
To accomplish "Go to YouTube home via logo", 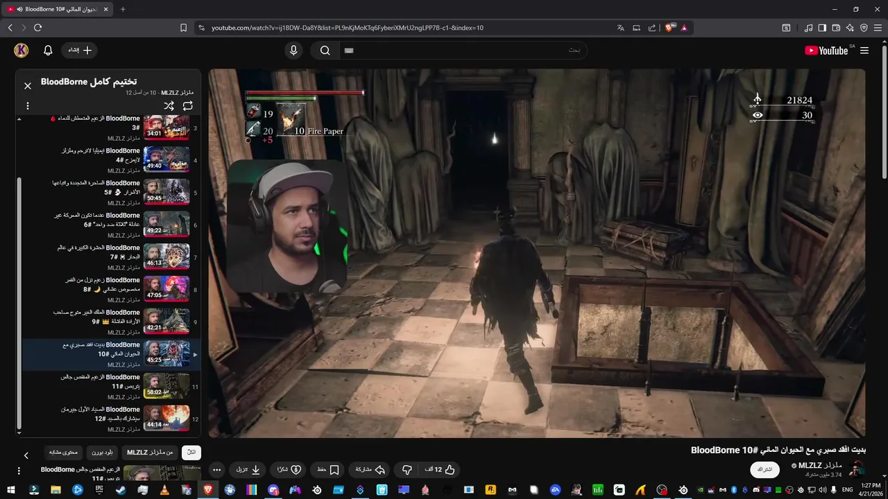I will pos(826,51).
